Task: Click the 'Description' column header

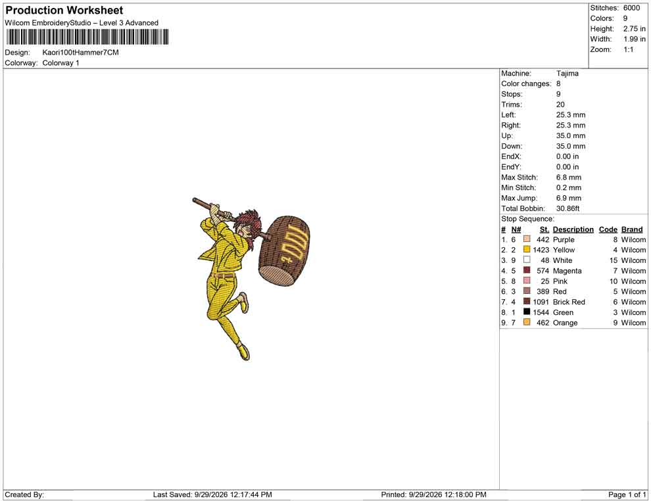Action: point(573,229)
